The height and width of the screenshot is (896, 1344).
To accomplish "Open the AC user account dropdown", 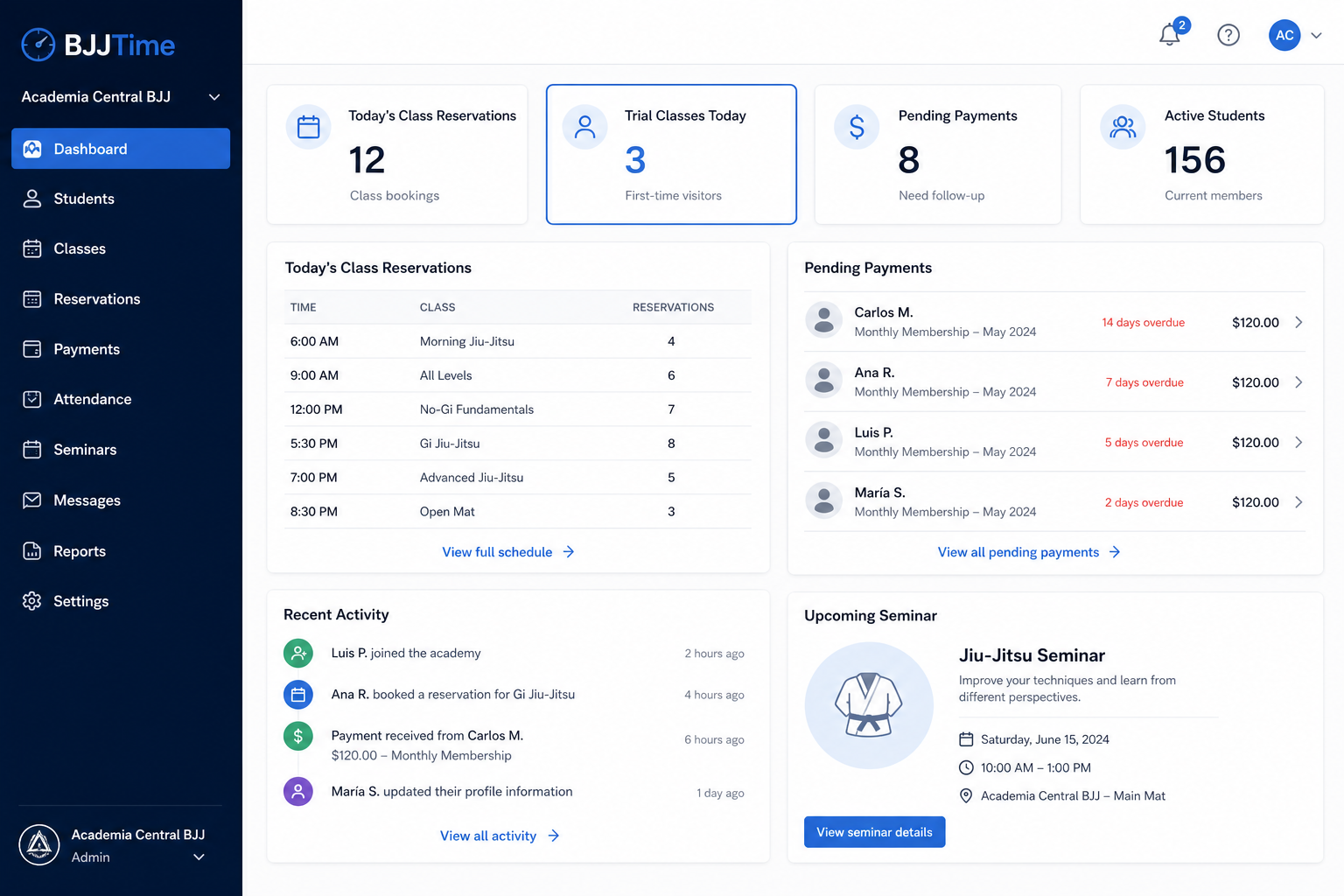I will [x=1295, y=35].
